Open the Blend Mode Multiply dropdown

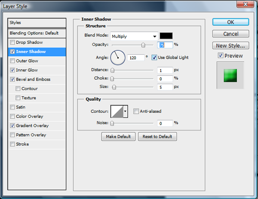134,36
